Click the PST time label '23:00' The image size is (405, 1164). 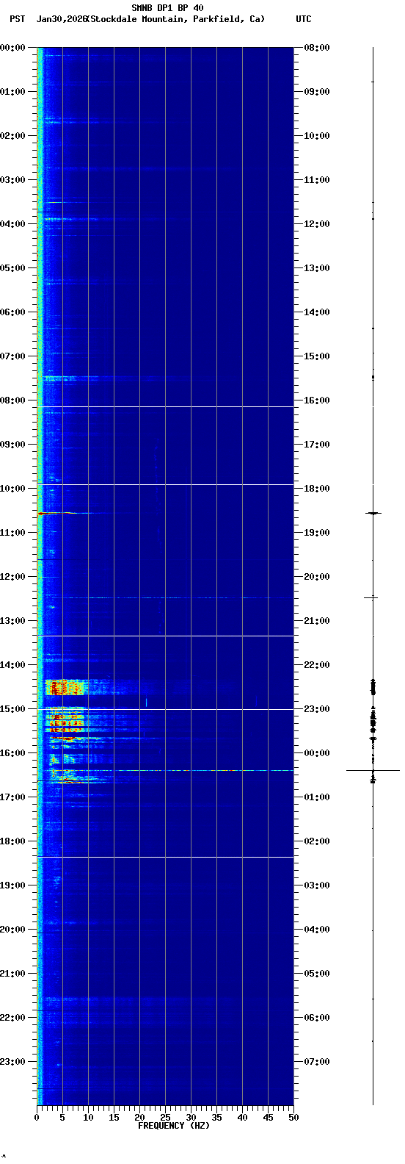(x=12, y=1062)
